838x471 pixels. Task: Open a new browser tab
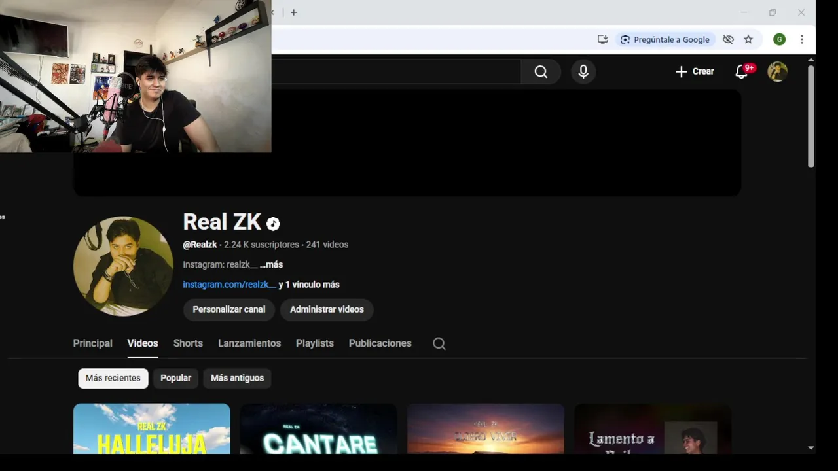(293, 12)
